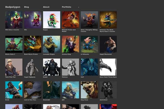Image resolution: width=164 pixels, height=109 pixels.
Task: Click the 'Tank Pilot Ted' caption text
Action: tap(10, 77)
